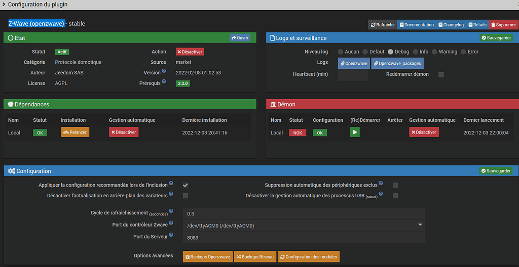Open the Openzwave_packages log
Image resolution: width=519 pixels, height=267 pixels.
pyautogui.click(x=397, y=63)
